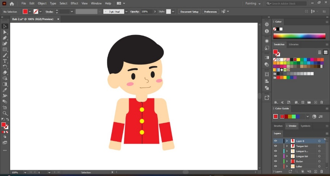Hide the Badan layer

pyautogui.click(x=276, y=161)
